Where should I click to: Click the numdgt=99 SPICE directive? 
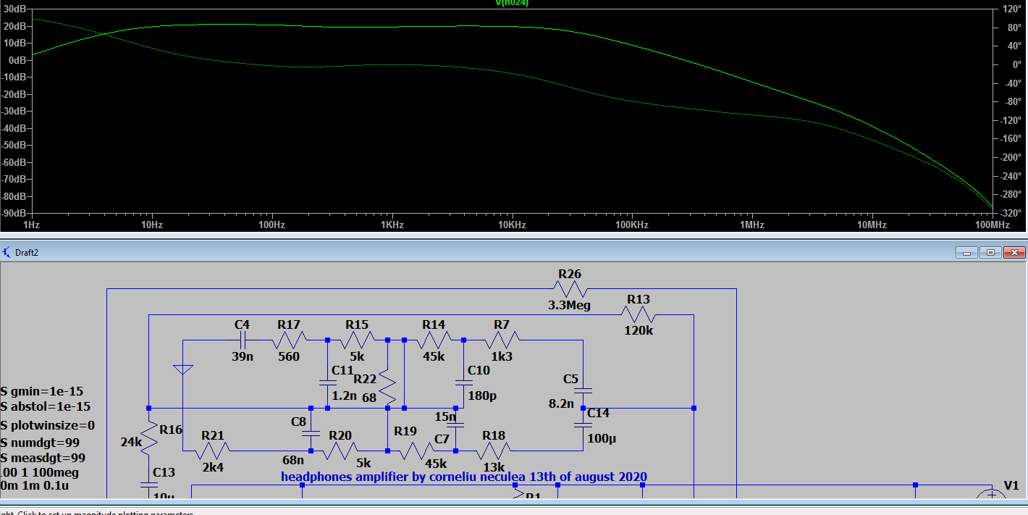click(x=46, y=442)
